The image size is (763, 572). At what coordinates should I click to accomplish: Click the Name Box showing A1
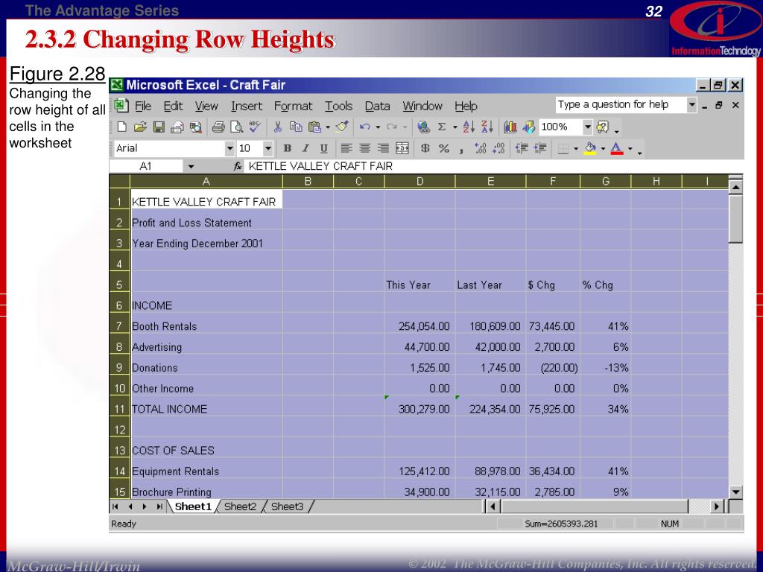point(147,166)
